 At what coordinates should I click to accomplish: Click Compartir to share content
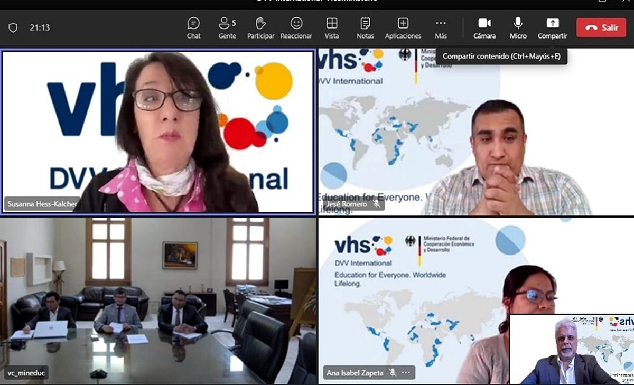552,28
